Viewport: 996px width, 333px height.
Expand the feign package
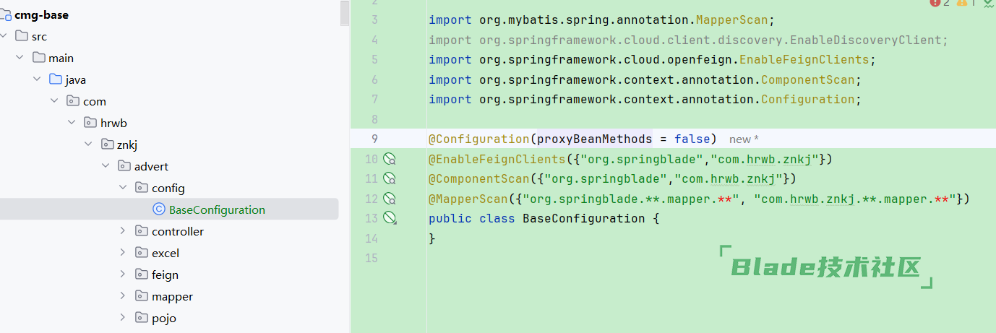[123, 274]
